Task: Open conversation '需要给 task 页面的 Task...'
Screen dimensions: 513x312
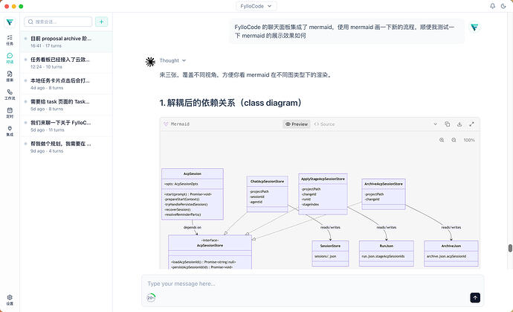Action: [66, 105]
